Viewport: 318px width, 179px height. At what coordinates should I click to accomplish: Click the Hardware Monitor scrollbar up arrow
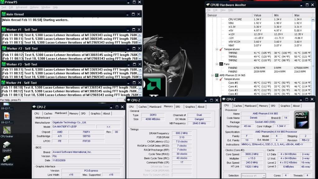click(313, 19)
